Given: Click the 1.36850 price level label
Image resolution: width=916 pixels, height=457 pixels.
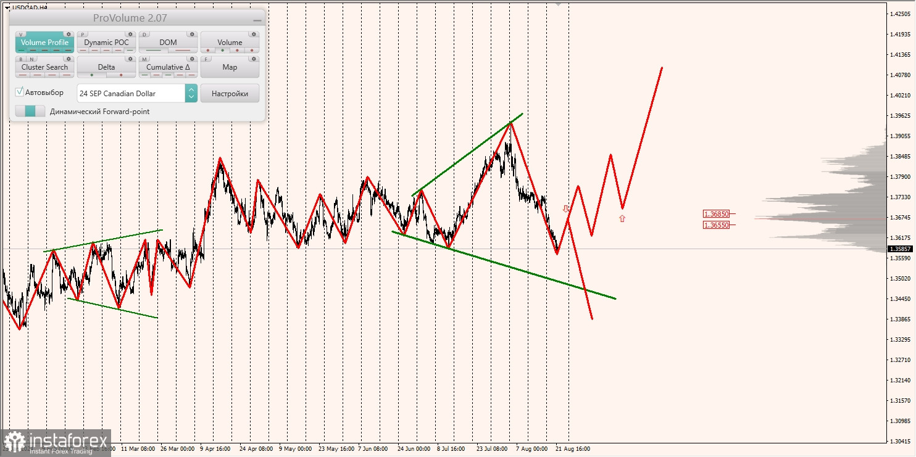Looking at the screenshot, I should pos(717,214).
